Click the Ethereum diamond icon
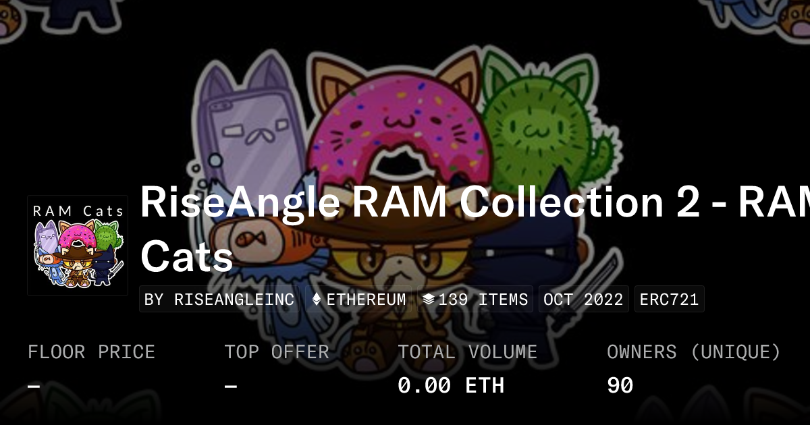810x425 pixels. point(317,300)
